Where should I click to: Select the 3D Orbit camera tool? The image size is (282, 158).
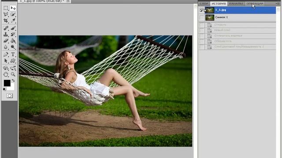pyautogui.click(x=13, y=68)
